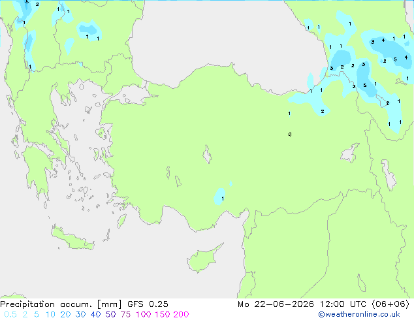
Task: Click the '12:00 UTC' time text
Action: point(343,304)
